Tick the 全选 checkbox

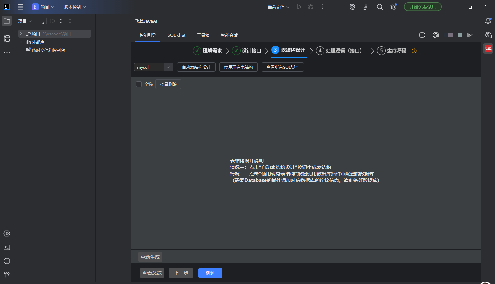(139, 84)
